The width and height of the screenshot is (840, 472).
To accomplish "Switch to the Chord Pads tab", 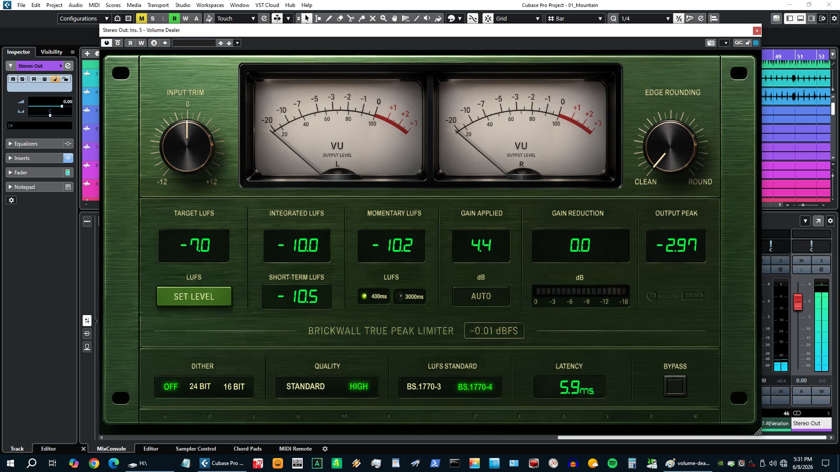I will (x=248, y=449).
